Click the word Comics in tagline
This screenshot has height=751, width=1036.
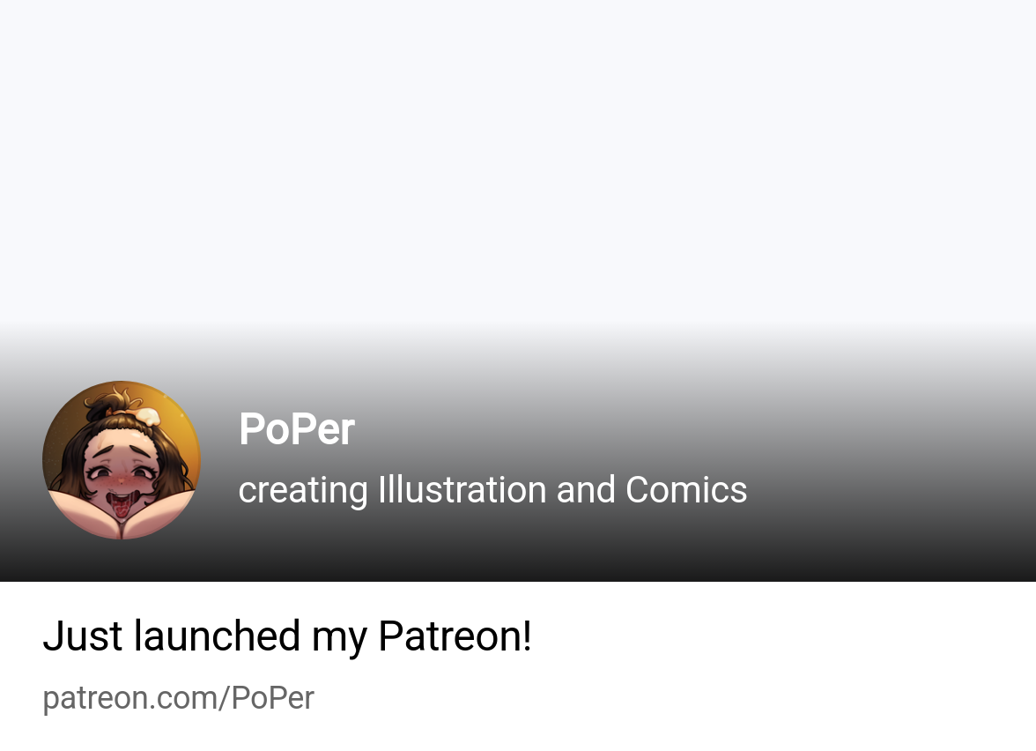[x=686, y=490]
